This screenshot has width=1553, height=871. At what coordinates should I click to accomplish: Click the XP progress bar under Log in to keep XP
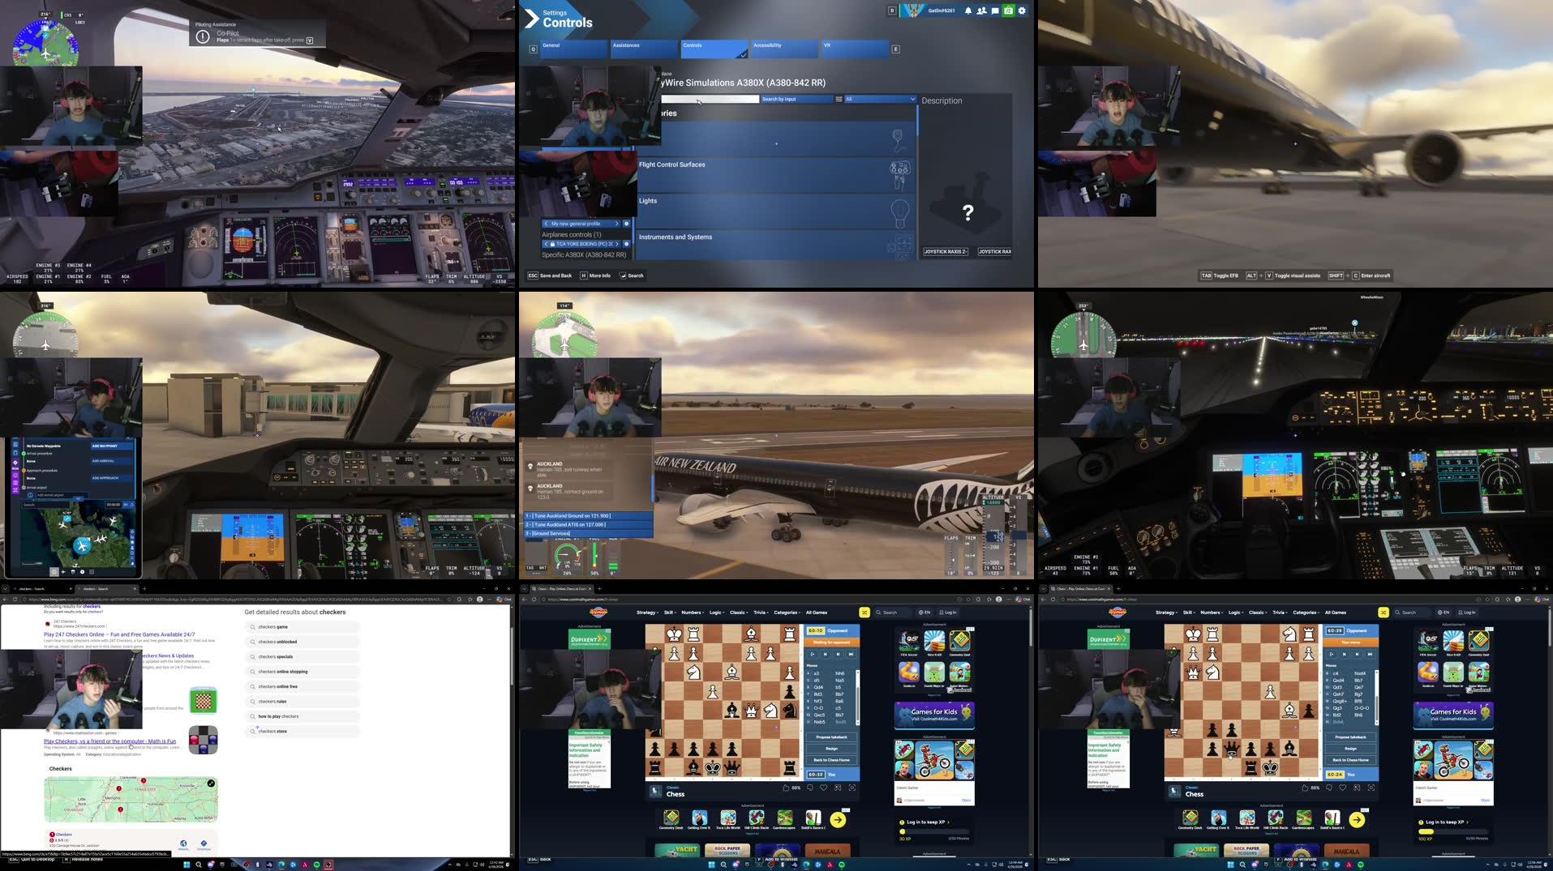(936, 831)
